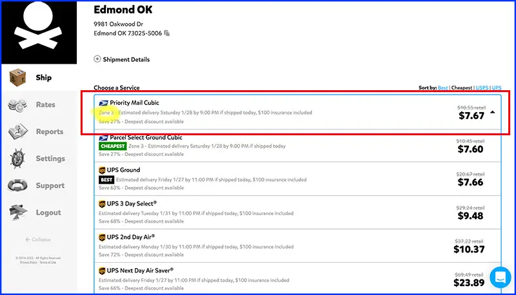Open the chat support bubble

click(501, 277)
